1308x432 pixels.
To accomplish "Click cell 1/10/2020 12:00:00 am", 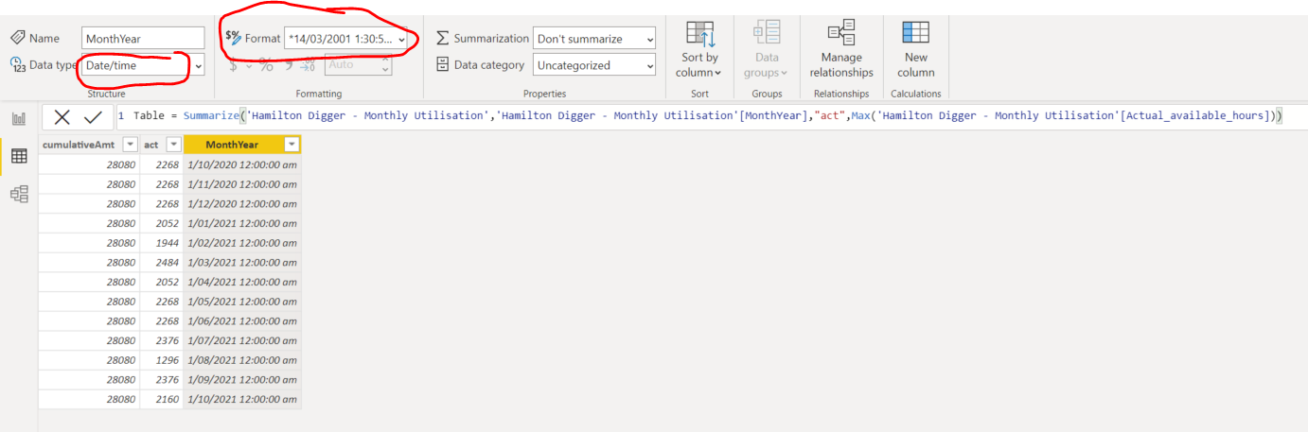I will (242, 164).
